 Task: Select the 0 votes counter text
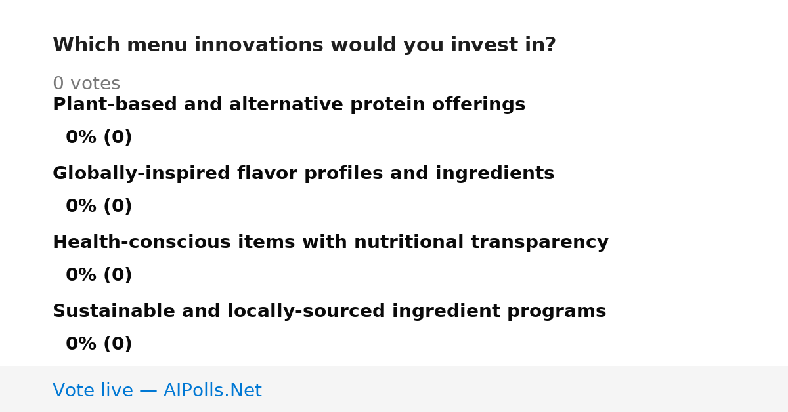coord(86,84)
